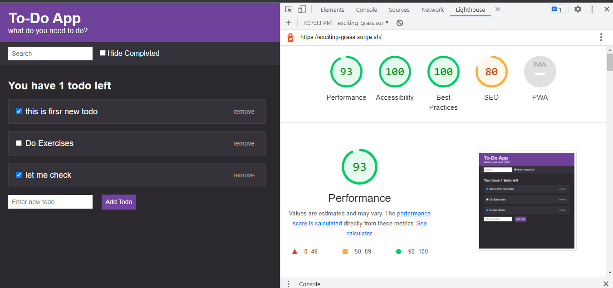Switch to the Network tab
Viewport: 613px width, 288px height.
pos(432,9)
